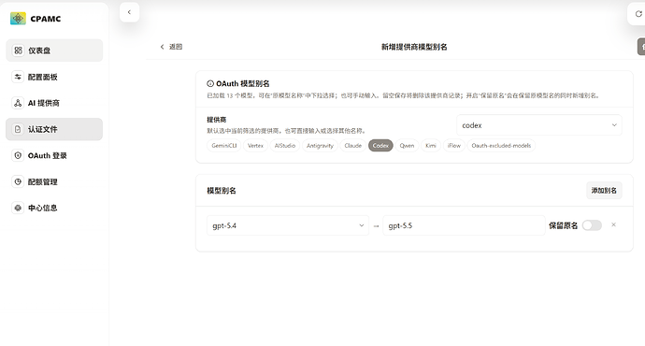This screenshot has width=645, height=346.
Task: Click the gpt-5.5 alias input field
Action: tap(464, 225)
